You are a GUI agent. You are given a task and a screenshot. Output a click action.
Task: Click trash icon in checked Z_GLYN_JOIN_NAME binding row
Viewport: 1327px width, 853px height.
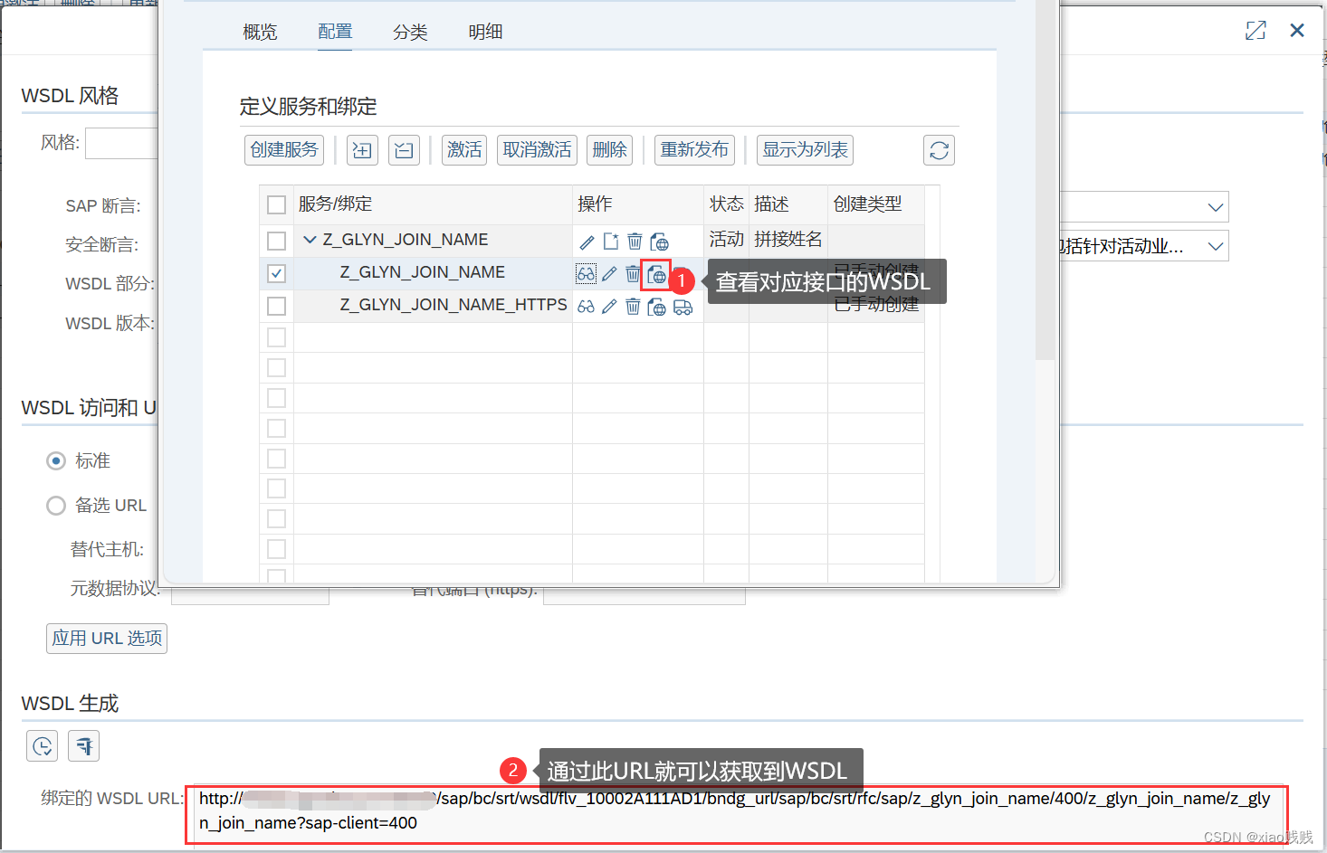[633, 274]
